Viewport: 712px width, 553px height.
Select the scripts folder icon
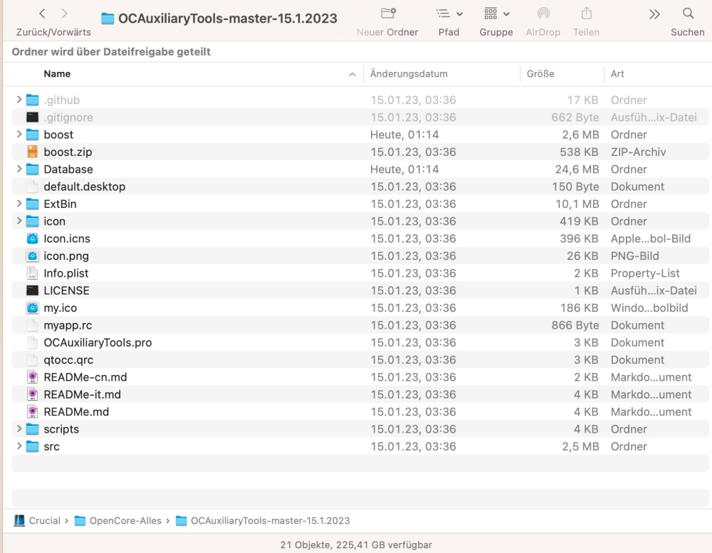coord(32,429)
